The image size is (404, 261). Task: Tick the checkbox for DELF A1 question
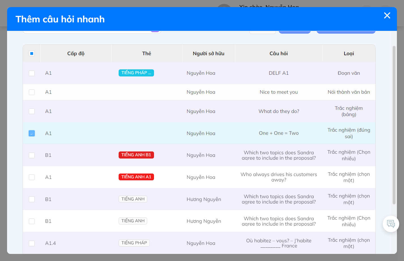click(x=32, y=73)
